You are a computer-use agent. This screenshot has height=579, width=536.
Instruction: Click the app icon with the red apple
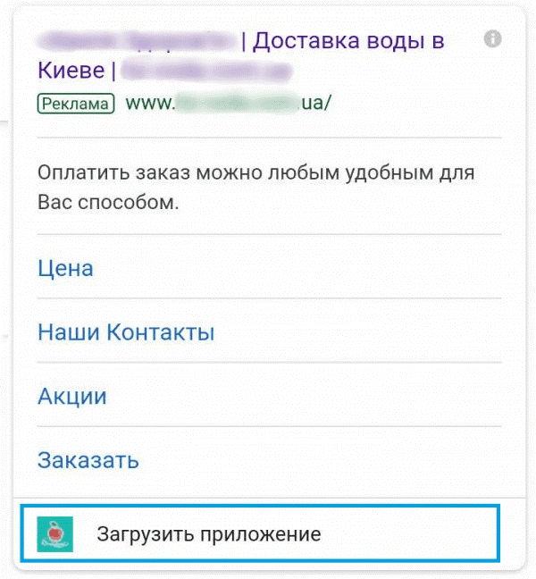tap(51, 534)
